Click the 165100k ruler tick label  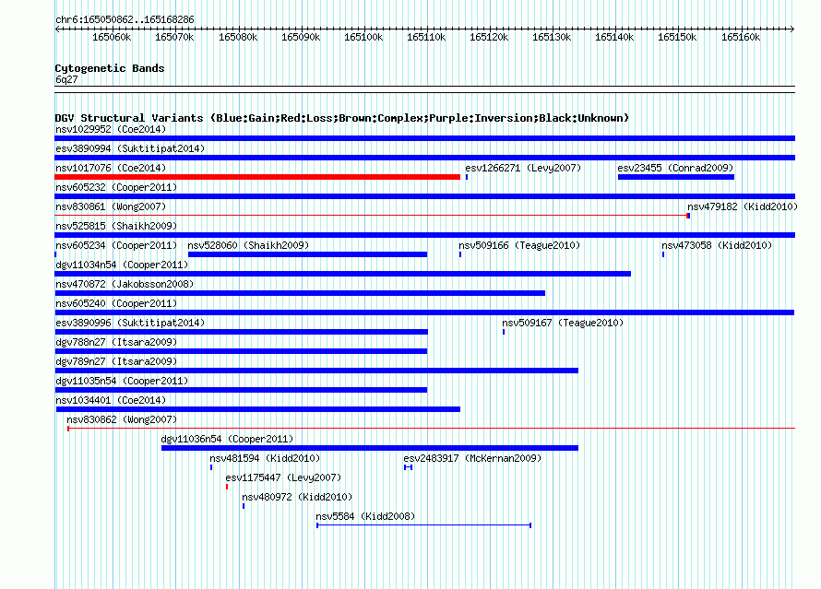(363, 37)
